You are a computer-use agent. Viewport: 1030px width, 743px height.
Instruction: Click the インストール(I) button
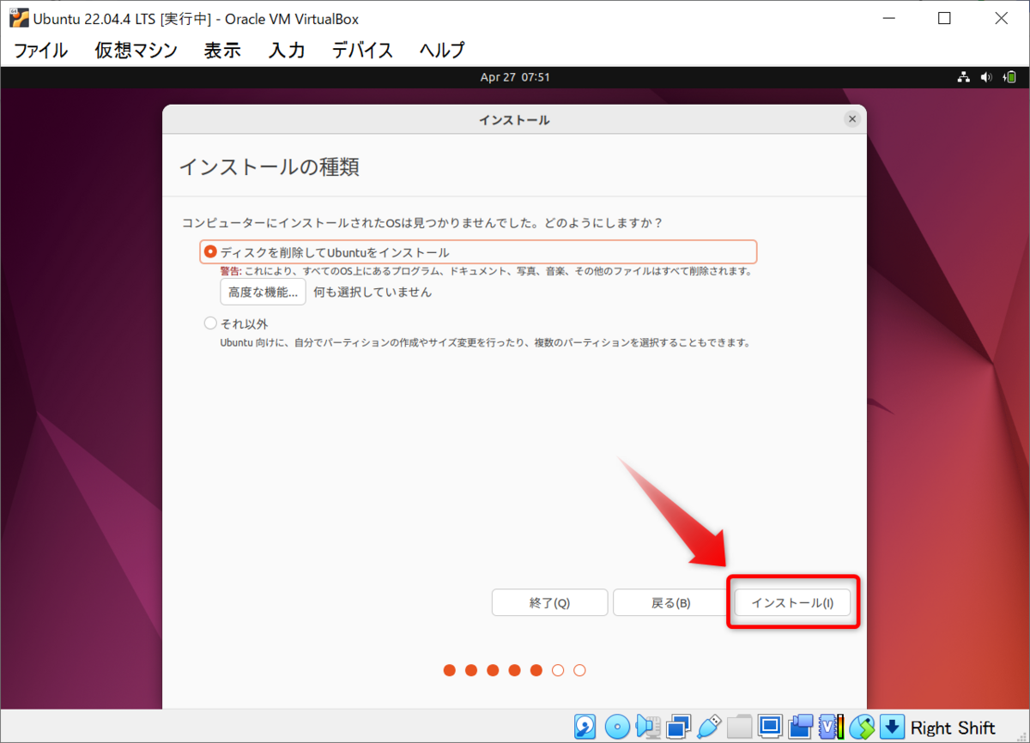click(792, 602)
